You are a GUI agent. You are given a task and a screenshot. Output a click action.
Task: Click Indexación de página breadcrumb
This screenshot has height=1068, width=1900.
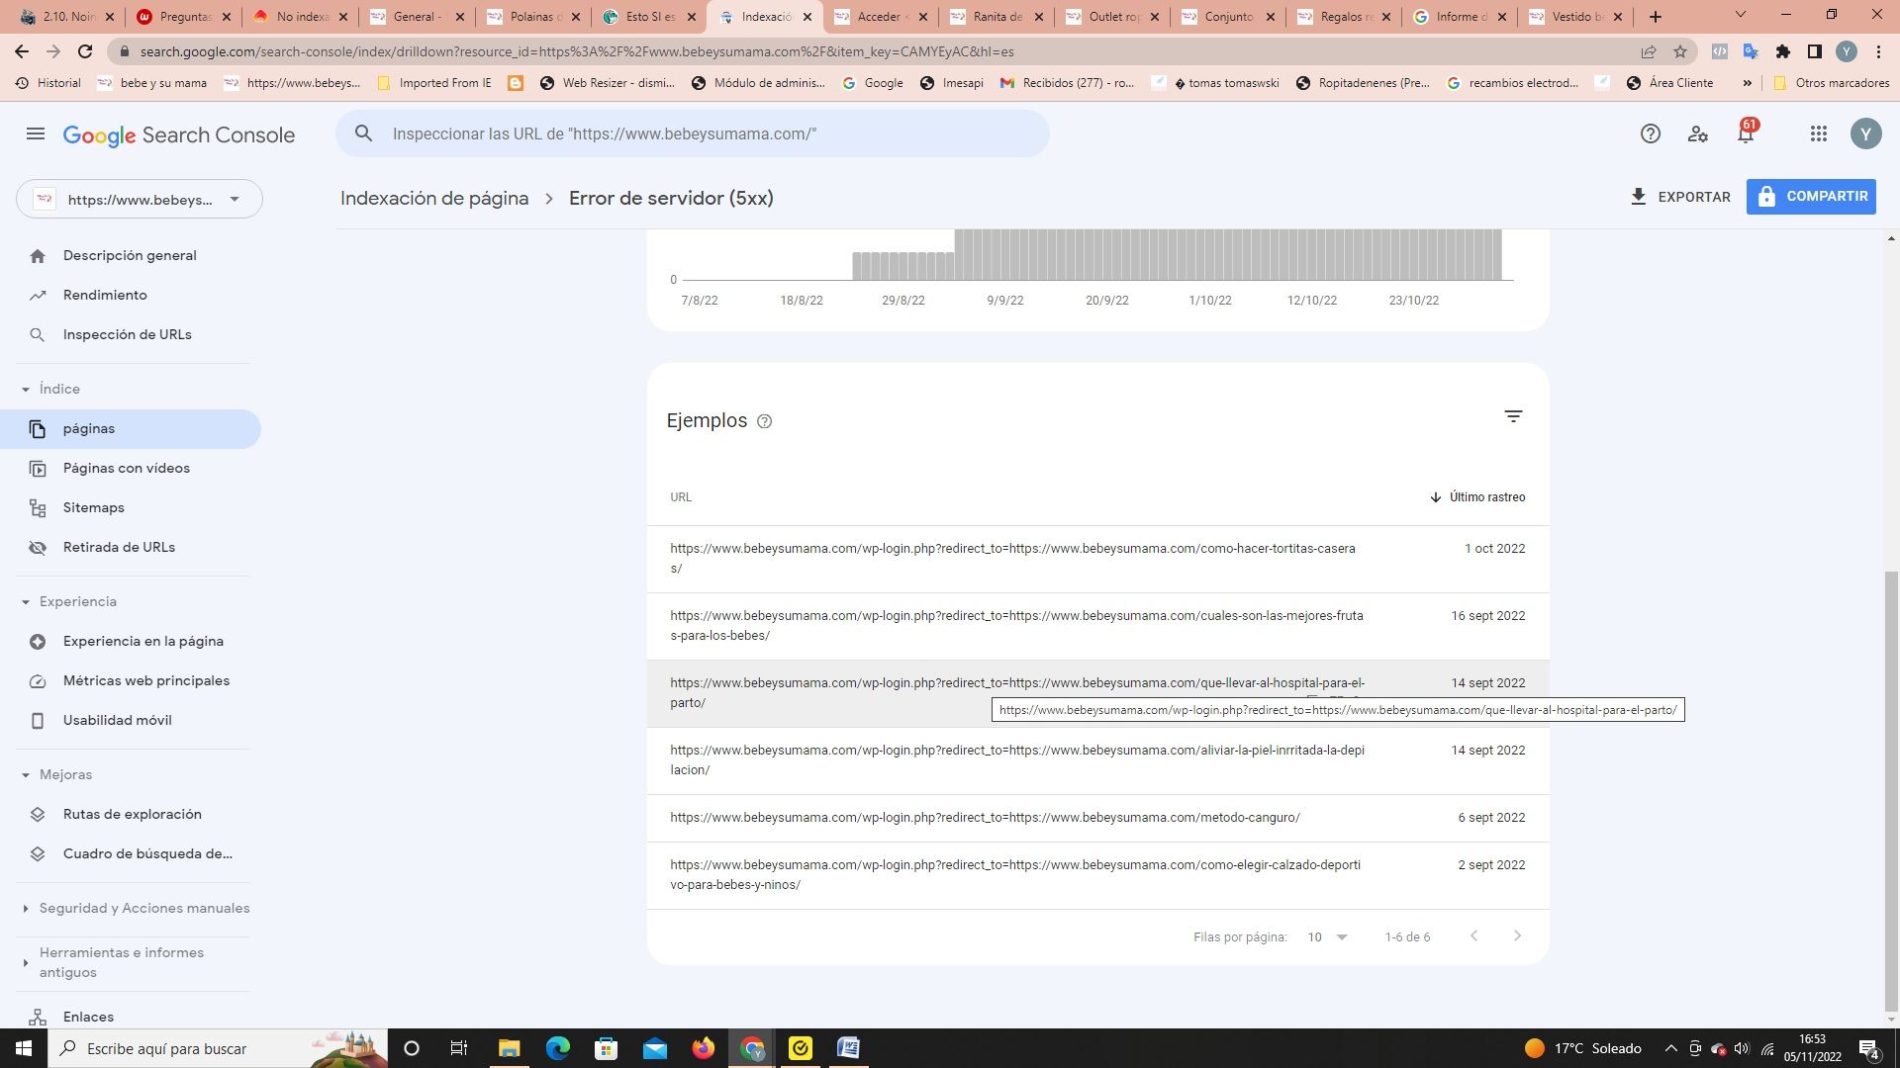click(434, 198)
